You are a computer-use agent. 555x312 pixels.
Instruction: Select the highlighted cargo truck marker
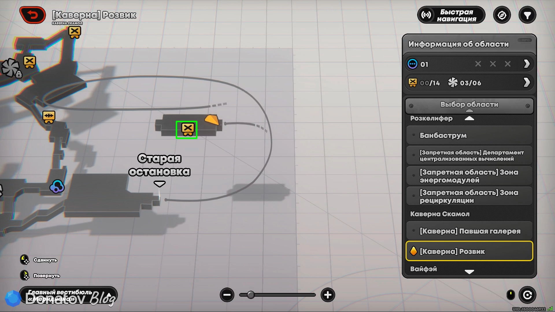coord(187,130)
